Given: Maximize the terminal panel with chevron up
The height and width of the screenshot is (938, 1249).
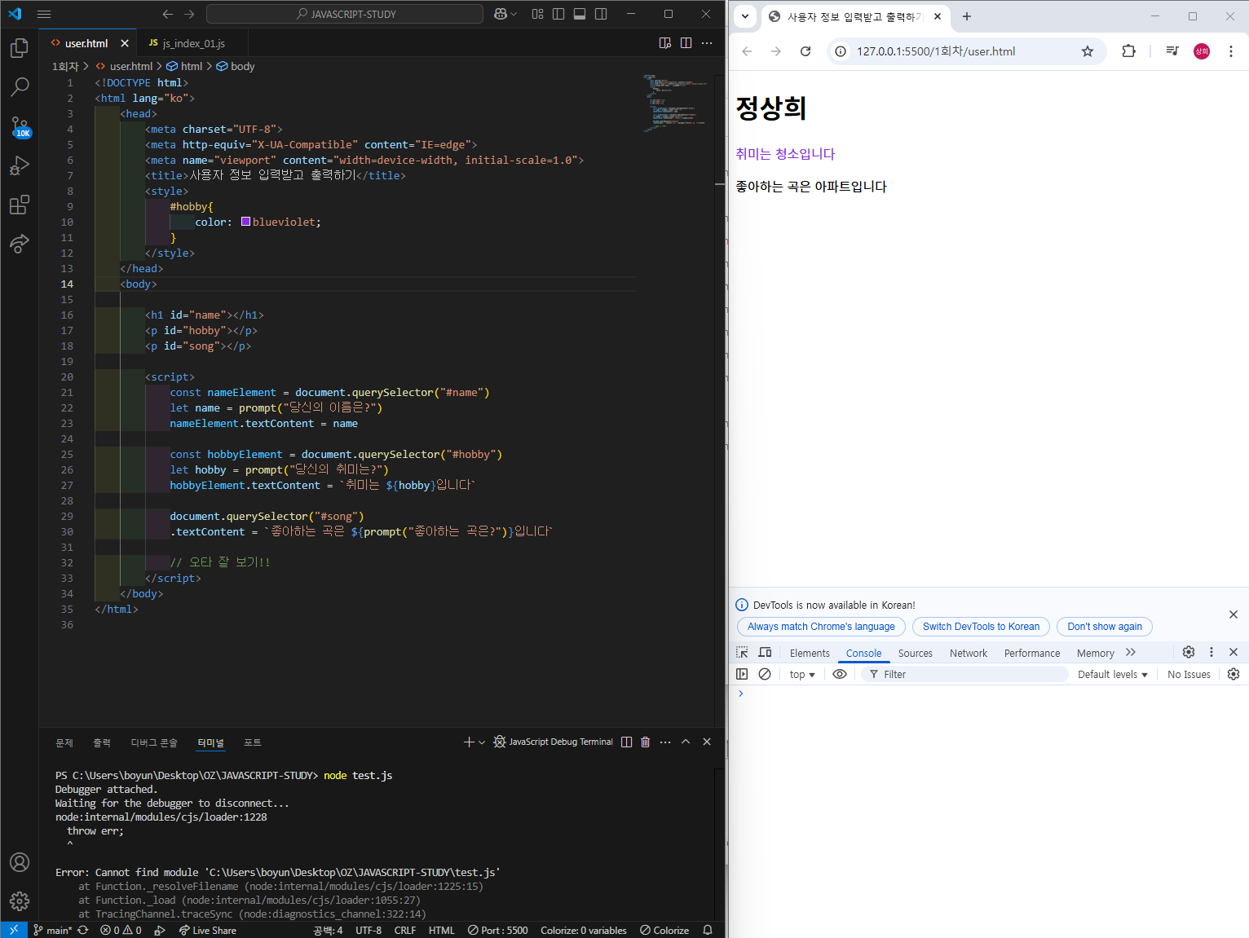Looking at the screenshot, I should coord(686,742).
